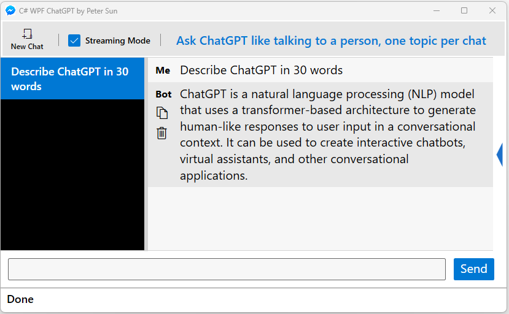Close the ChatGPT window
This screenshot has height=314, width=509.
pyautogui.click(x=492, y=10)
